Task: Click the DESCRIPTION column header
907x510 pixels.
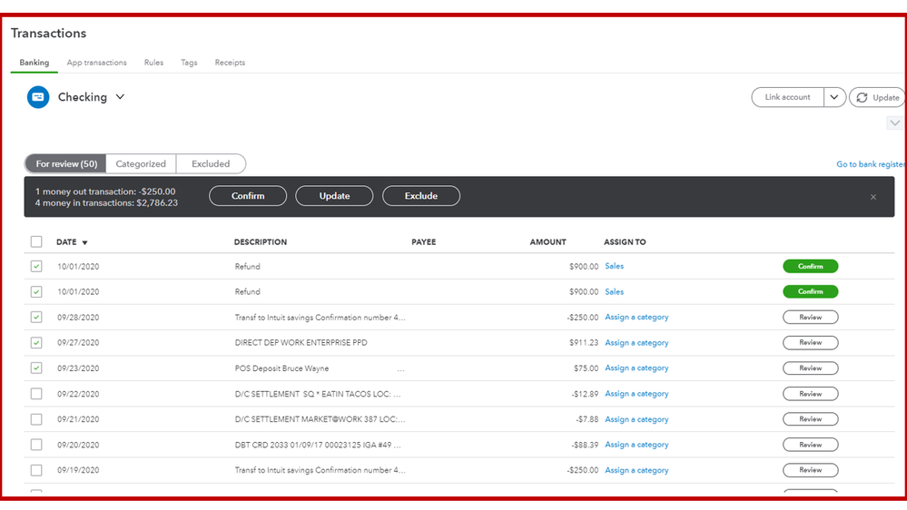Action: coord(261,242)
